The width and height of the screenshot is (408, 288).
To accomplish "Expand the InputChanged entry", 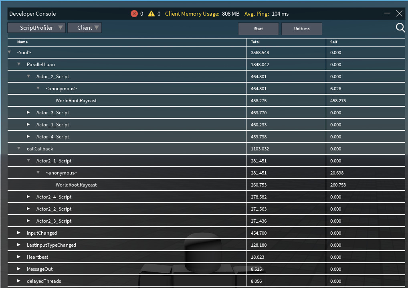I will pyautogui.click(x=18, y=233).
